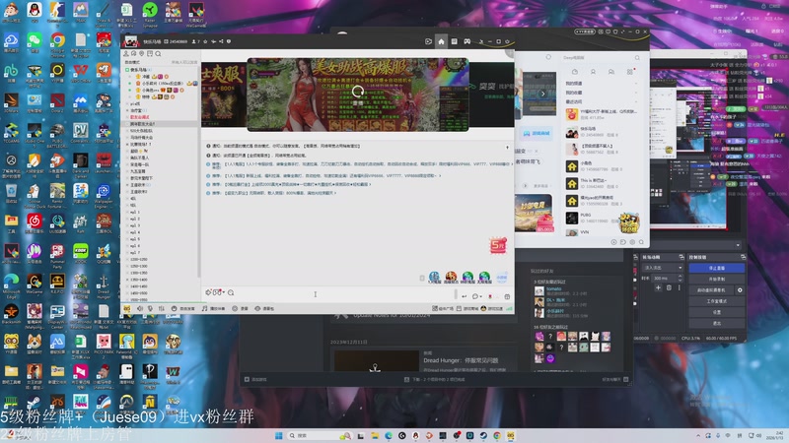Image resolution: width=789 pixels, height=443 pixels.
Task: Collapse the 快乐马场 root channel node
Action: (x=128, y=70)
